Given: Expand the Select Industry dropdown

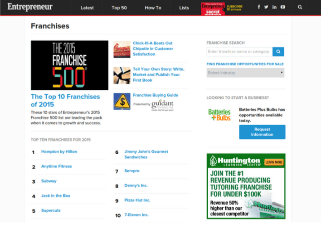Looking at the screenshot, I should point(245,73).
